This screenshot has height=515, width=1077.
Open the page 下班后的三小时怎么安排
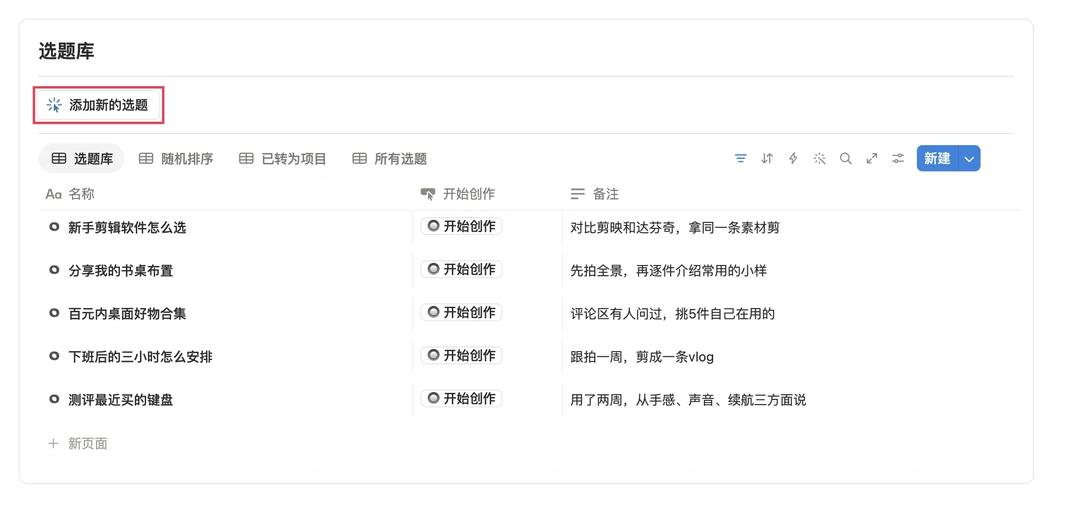(140, 357)
